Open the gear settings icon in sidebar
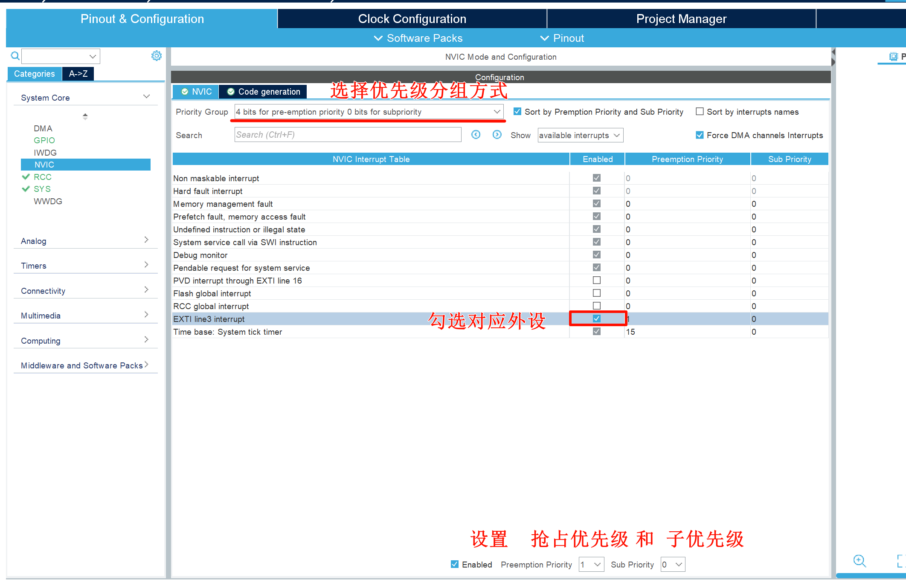Image resolution: width=906 pixels, height=585 pixels. [157, 56]
